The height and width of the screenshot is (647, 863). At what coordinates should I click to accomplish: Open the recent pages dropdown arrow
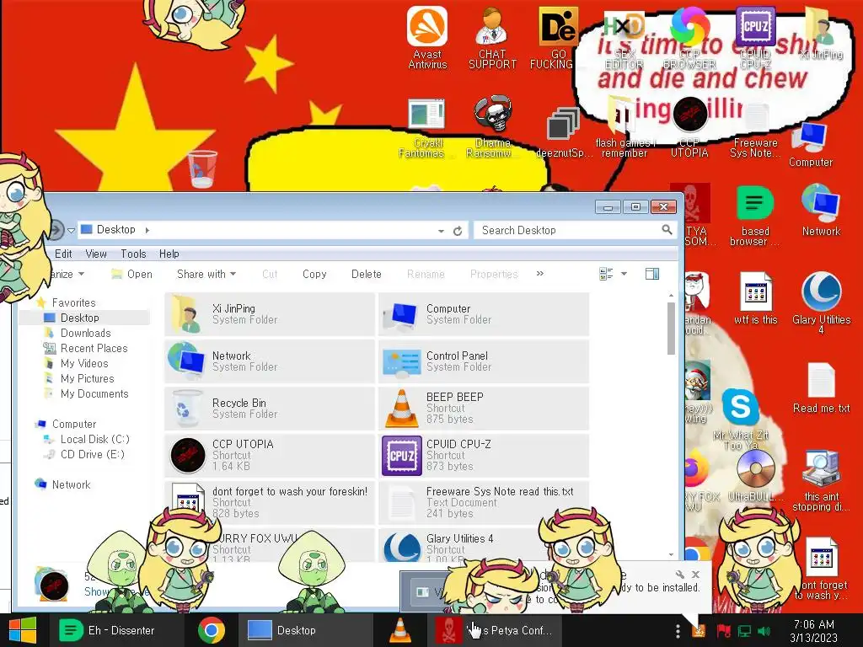pyautogui.click(x=71, y=231)
